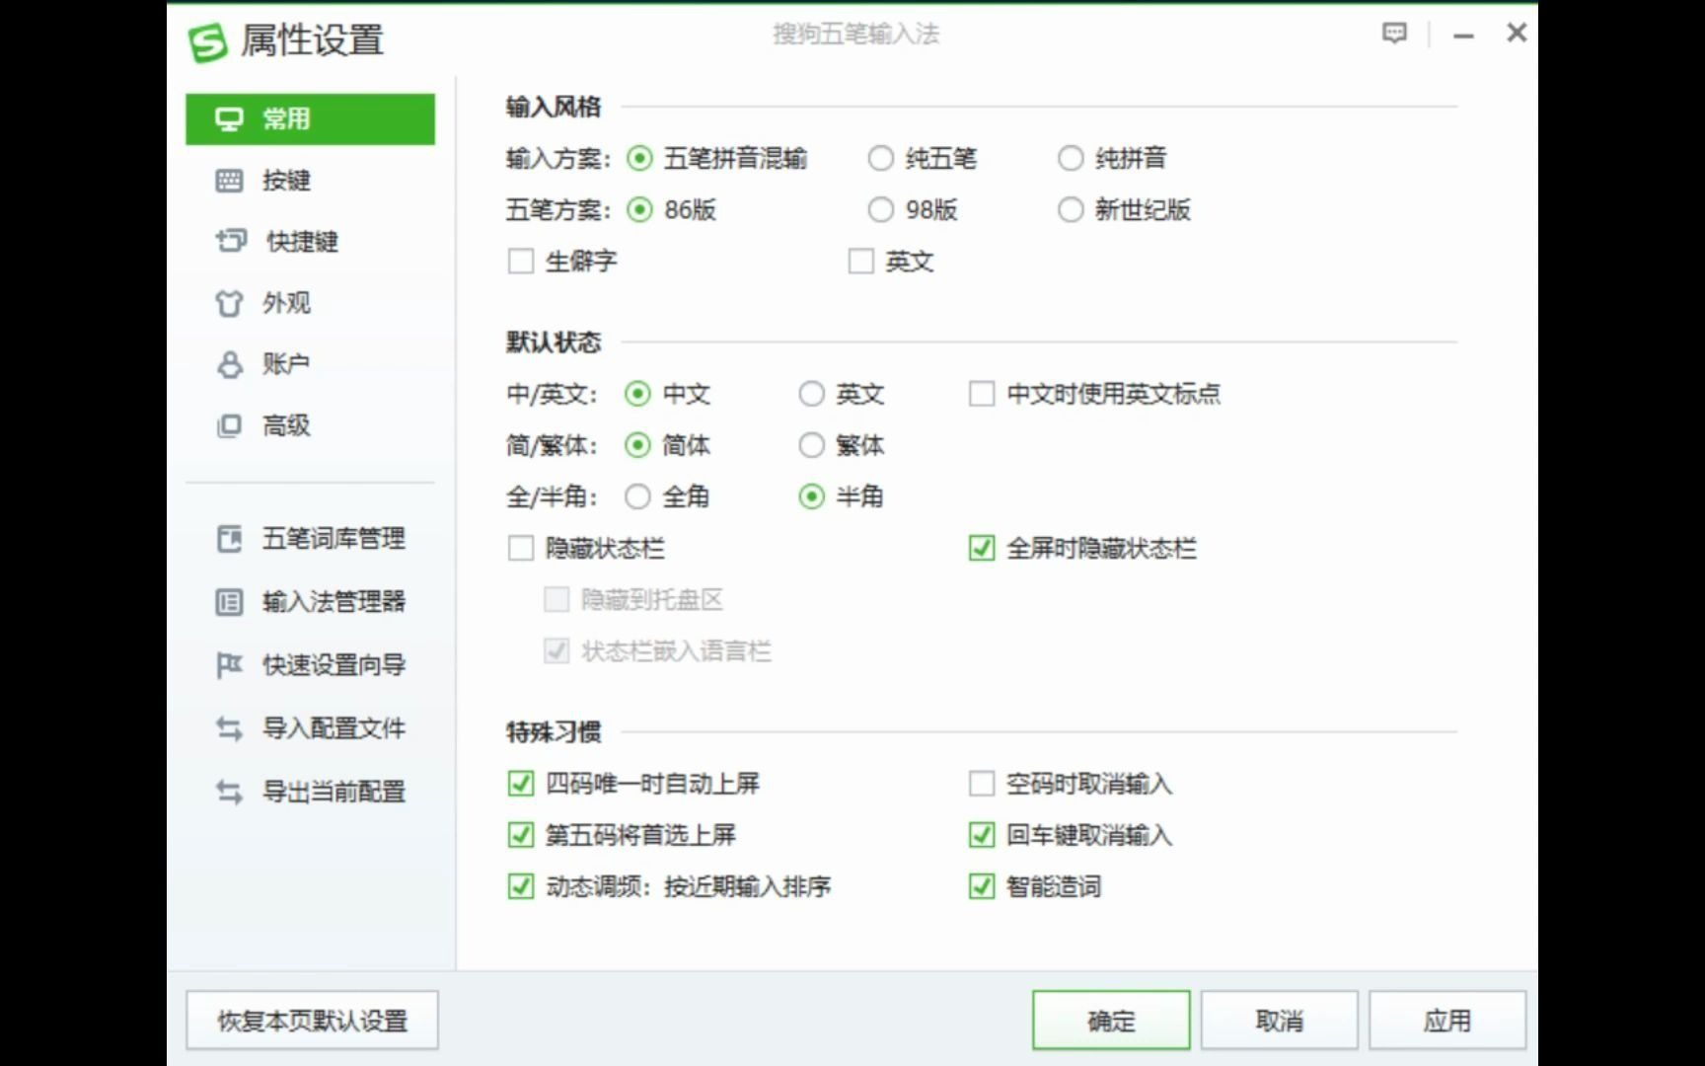The height and width of the screenshot is (1066, 1705).
Task: Click the 导出当前配置 export icon
Action: coord(229,790)
